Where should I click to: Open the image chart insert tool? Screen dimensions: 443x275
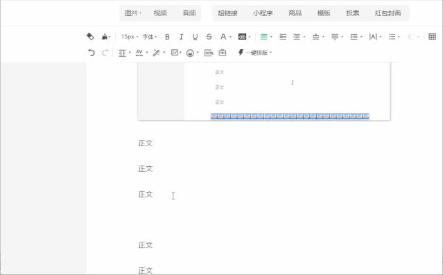tap(176, 53)
